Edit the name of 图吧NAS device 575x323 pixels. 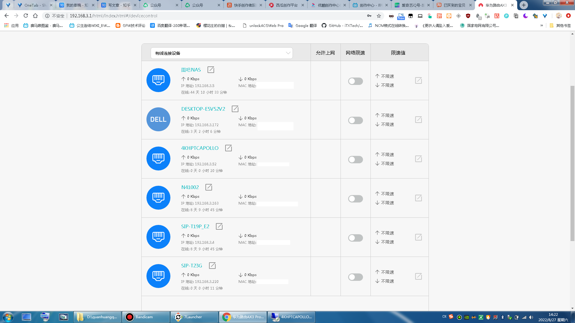coord(211,70)
